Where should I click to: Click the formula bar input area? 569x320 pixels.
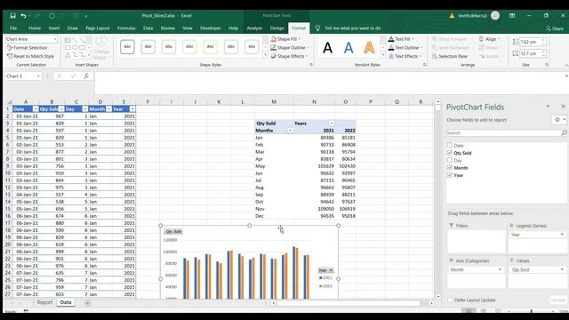pos(328,84)
